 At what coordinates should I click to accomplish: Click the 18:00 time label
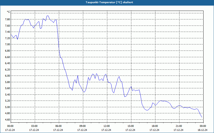(x=155, y=126)
